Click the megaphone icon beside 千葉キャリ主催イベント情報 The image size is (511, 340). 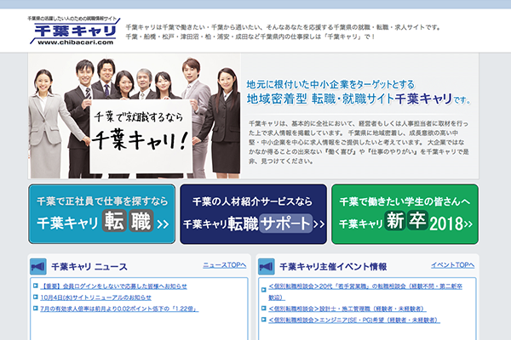267,267
